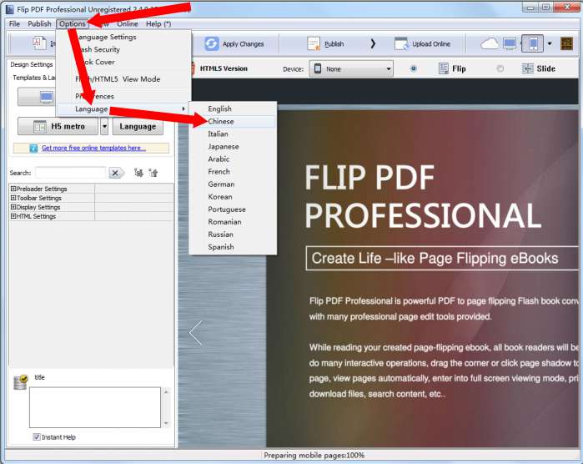Click the Preparing mobile pages:100% status text
This screenshot has width=583, height=464.
tap(314, 456)
